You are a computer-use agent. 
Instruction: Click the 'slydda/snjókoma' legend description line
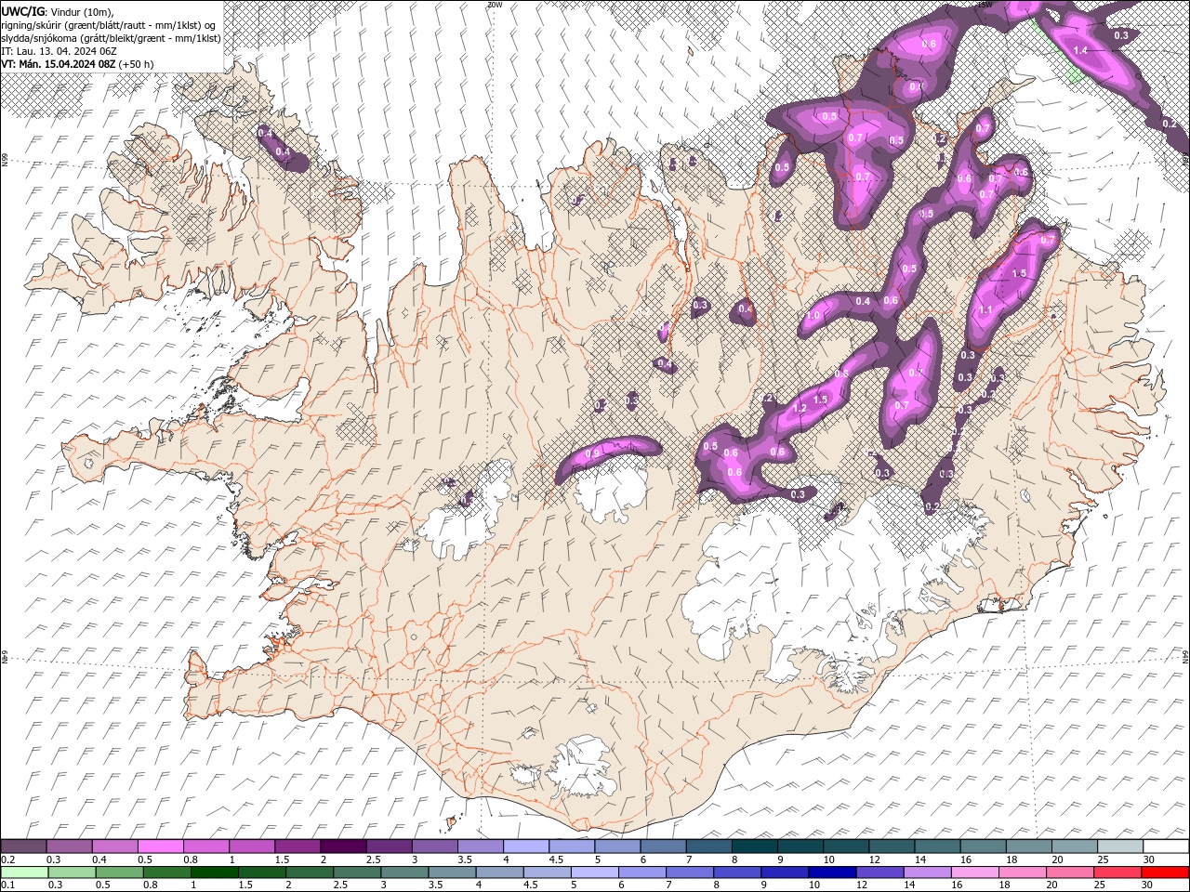[112, 37]
